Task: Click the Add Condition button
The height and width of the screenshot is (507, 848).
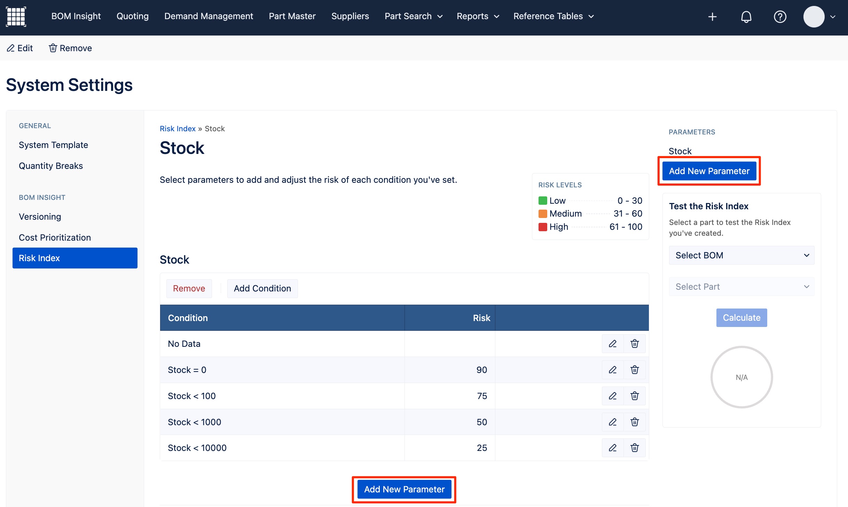Action: [x=262, y=288]
